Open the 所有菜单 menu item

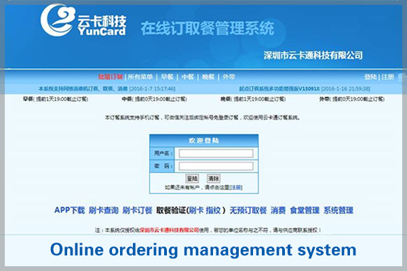(x=140, y=77)
